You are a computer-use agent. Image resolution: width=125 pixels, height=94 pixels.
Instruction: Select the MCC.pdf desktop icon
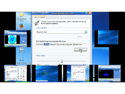[x=21, y=50]
